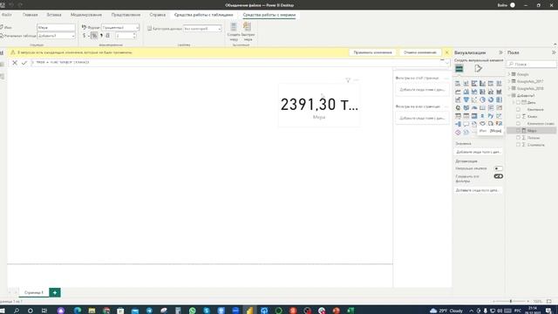558x314 pixels.
Task: Select the treemap visual
Action: click(x=499, y=99)
